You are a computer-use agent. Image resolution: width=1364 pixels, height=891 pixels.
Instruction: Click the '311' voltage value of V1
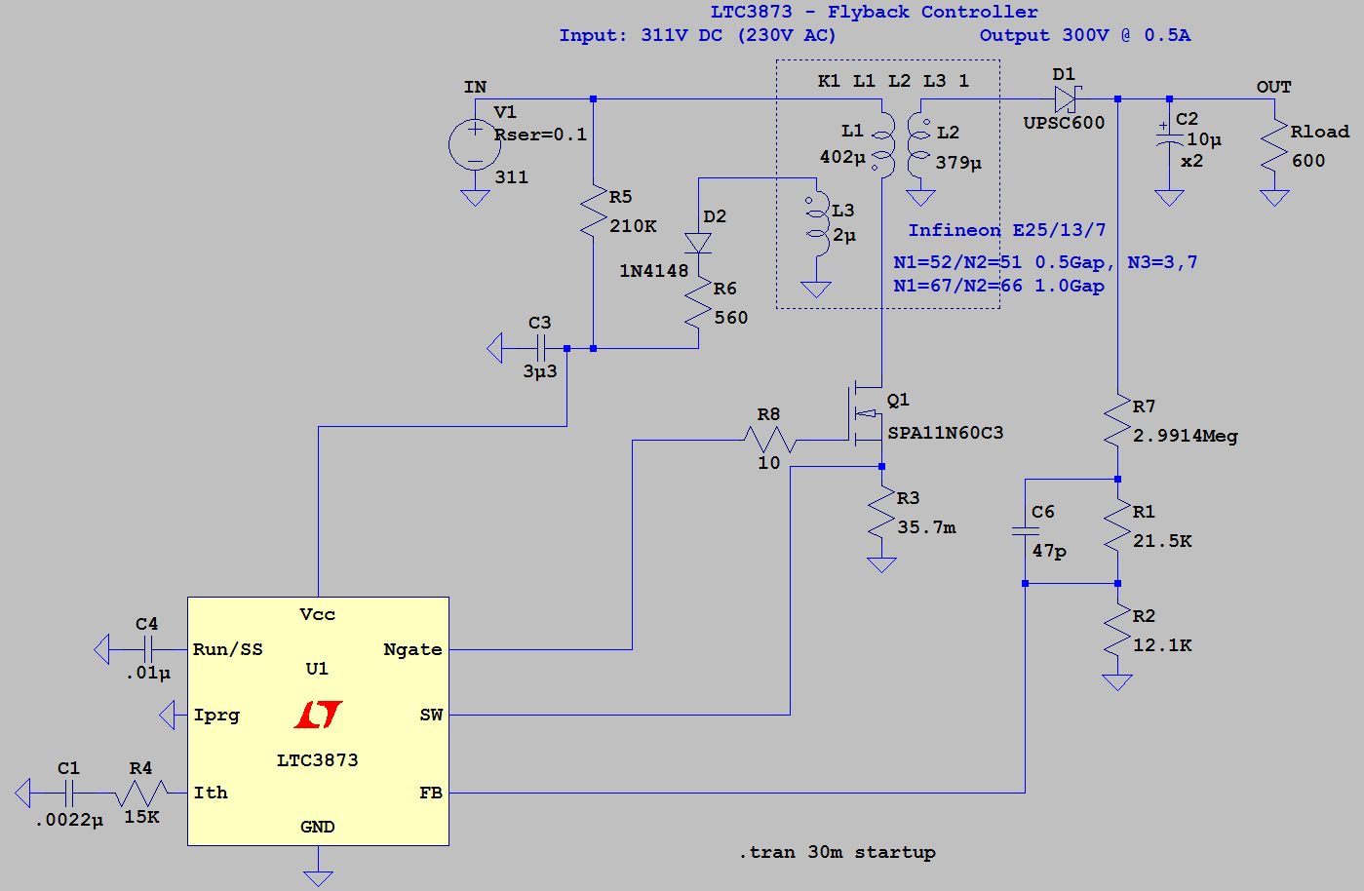(x=511, y=177)
